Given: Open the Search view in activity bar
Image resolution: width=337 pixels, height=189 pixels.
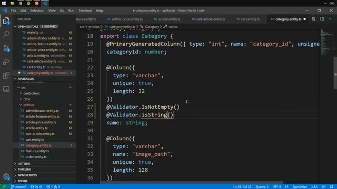Looking at the screenshot, I should click(6, 34).
